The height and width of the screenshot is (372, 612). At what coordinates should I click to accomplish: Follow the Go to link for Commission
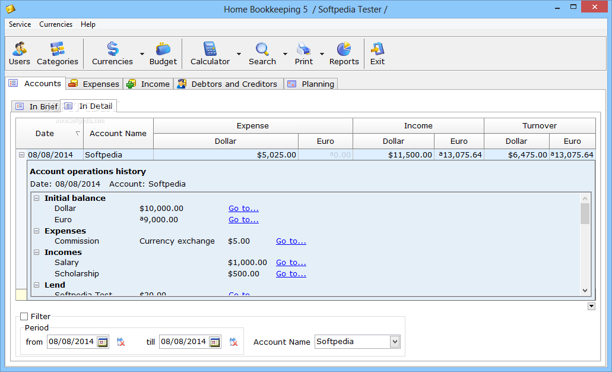pyautogui.click(x=291, y=241)
